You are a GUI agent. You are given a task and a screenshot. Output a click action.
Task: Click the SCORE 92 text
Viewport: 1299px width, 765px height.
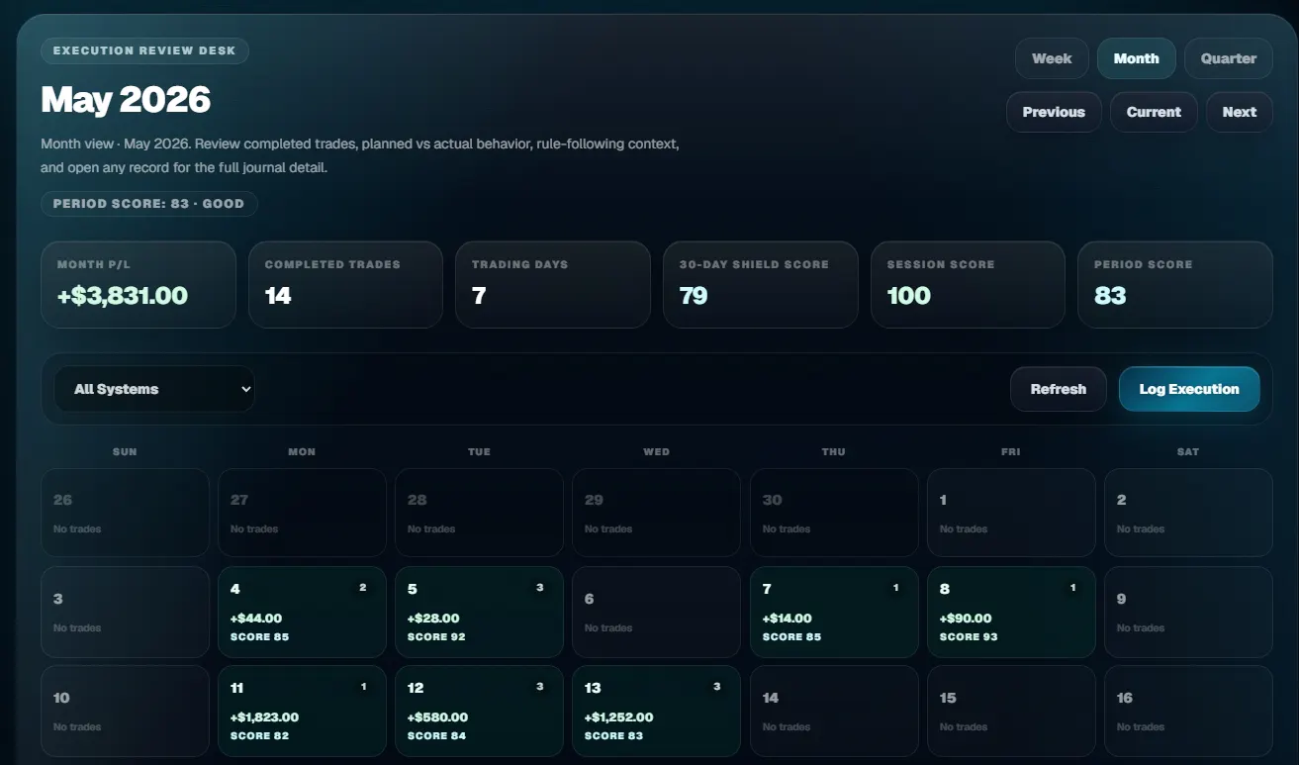pyautogui.click(x=436, y=636)
